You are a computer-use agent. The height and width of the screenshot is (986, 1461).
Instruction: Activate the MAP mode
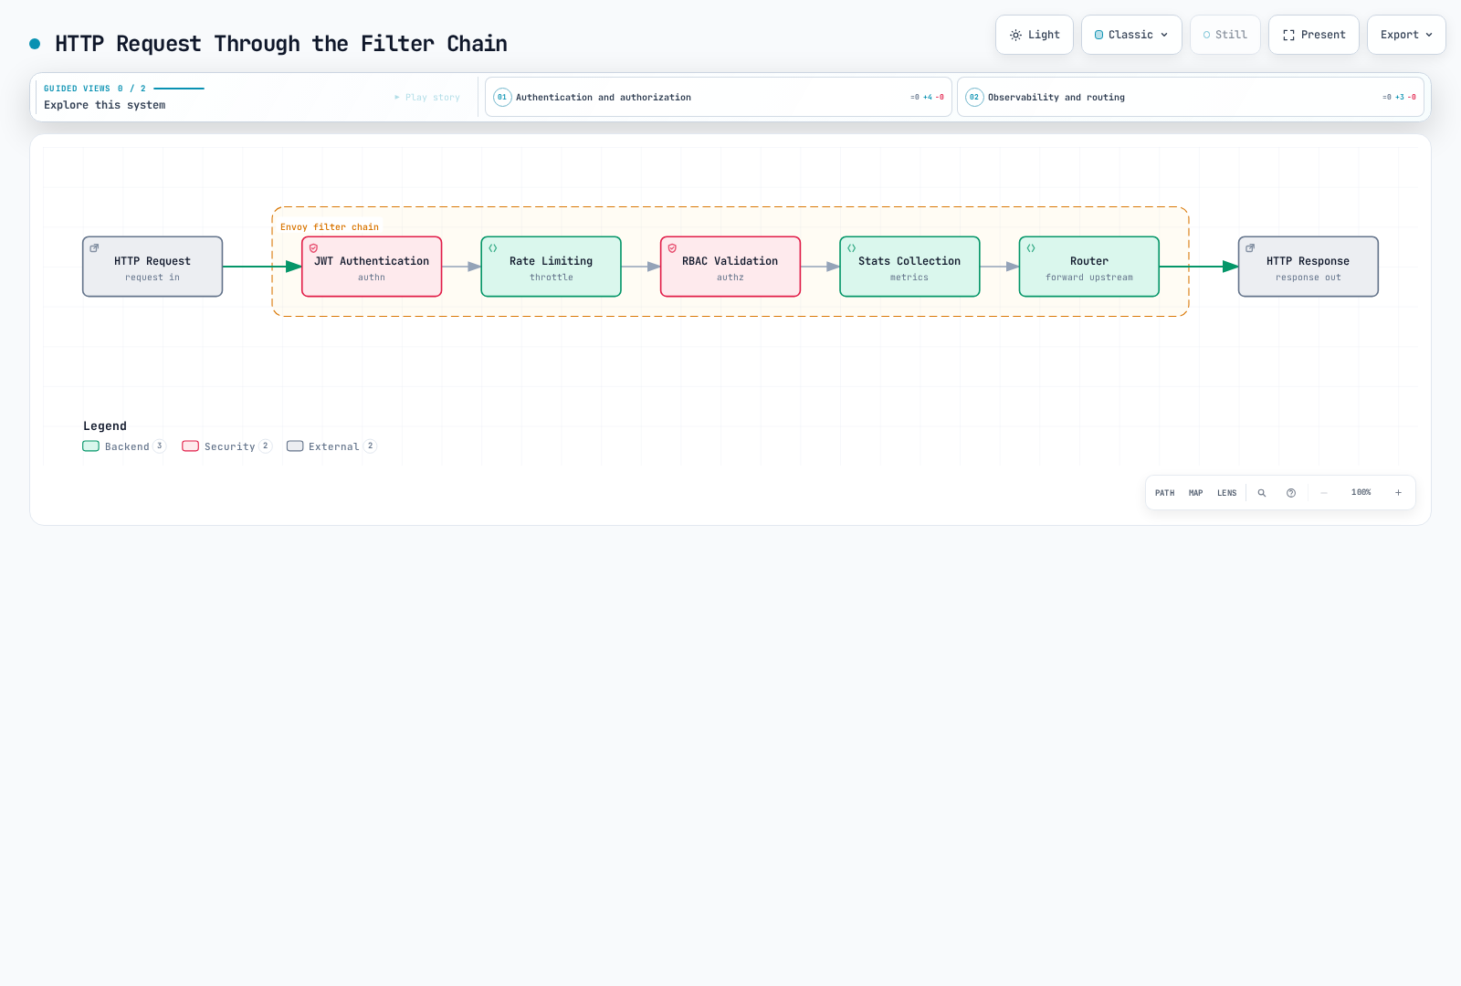(1196, 493)
